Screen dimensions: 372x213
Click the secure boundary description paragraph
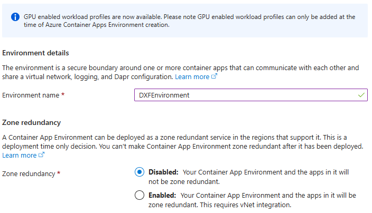(x=180, y=68)
